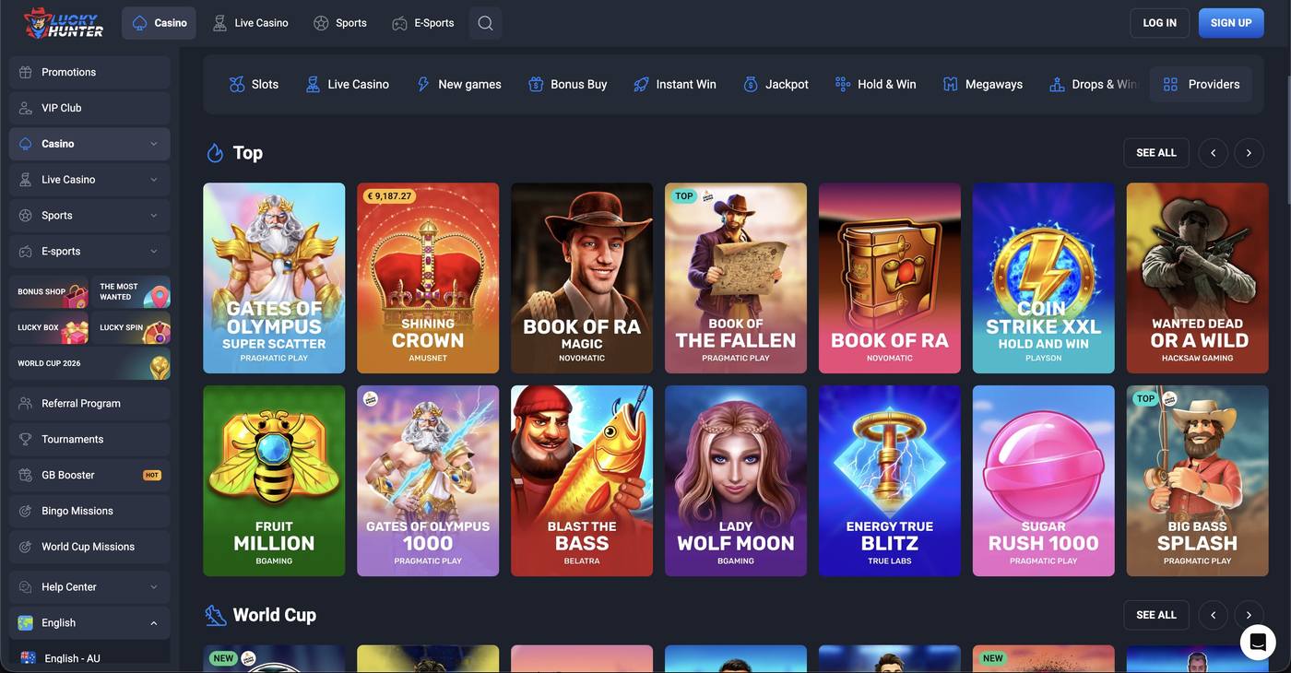Switch to the Casino top tab
Image resolution: width=1291 pixels, height=673 pixels.
(x=159, y=23)
